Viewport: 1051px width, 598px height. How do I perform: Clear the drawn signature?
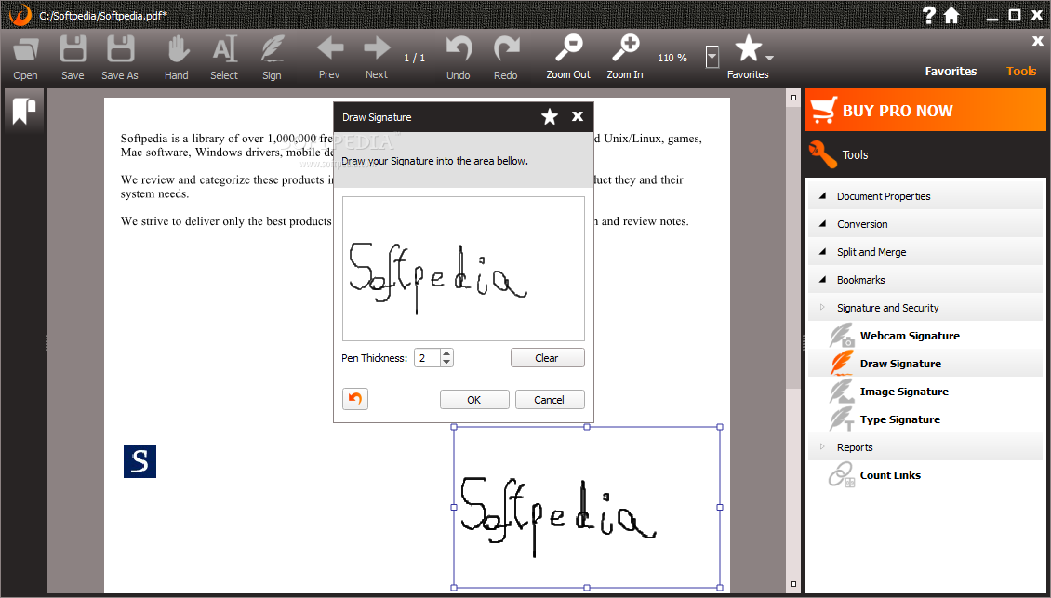click(x=547, y=358)
